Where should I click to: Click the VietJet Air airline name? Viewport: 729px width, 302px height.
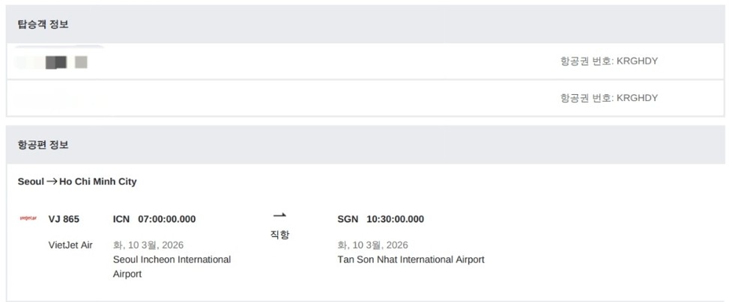click(70, 244)
